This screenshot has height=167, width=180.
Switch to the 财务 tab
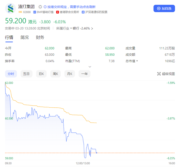(x=40, y=37)
